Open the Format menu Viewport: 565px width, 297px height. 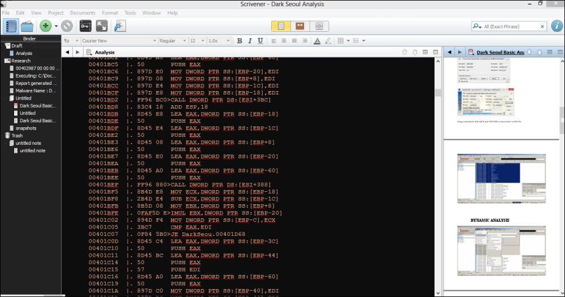(x=110, y=12)
